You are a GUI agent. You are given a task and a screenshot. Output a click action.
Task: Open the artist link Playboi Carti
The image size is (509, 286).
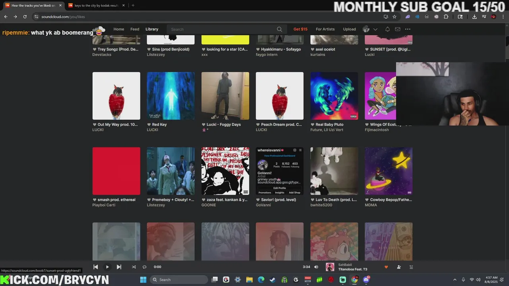tap(103, 205)
